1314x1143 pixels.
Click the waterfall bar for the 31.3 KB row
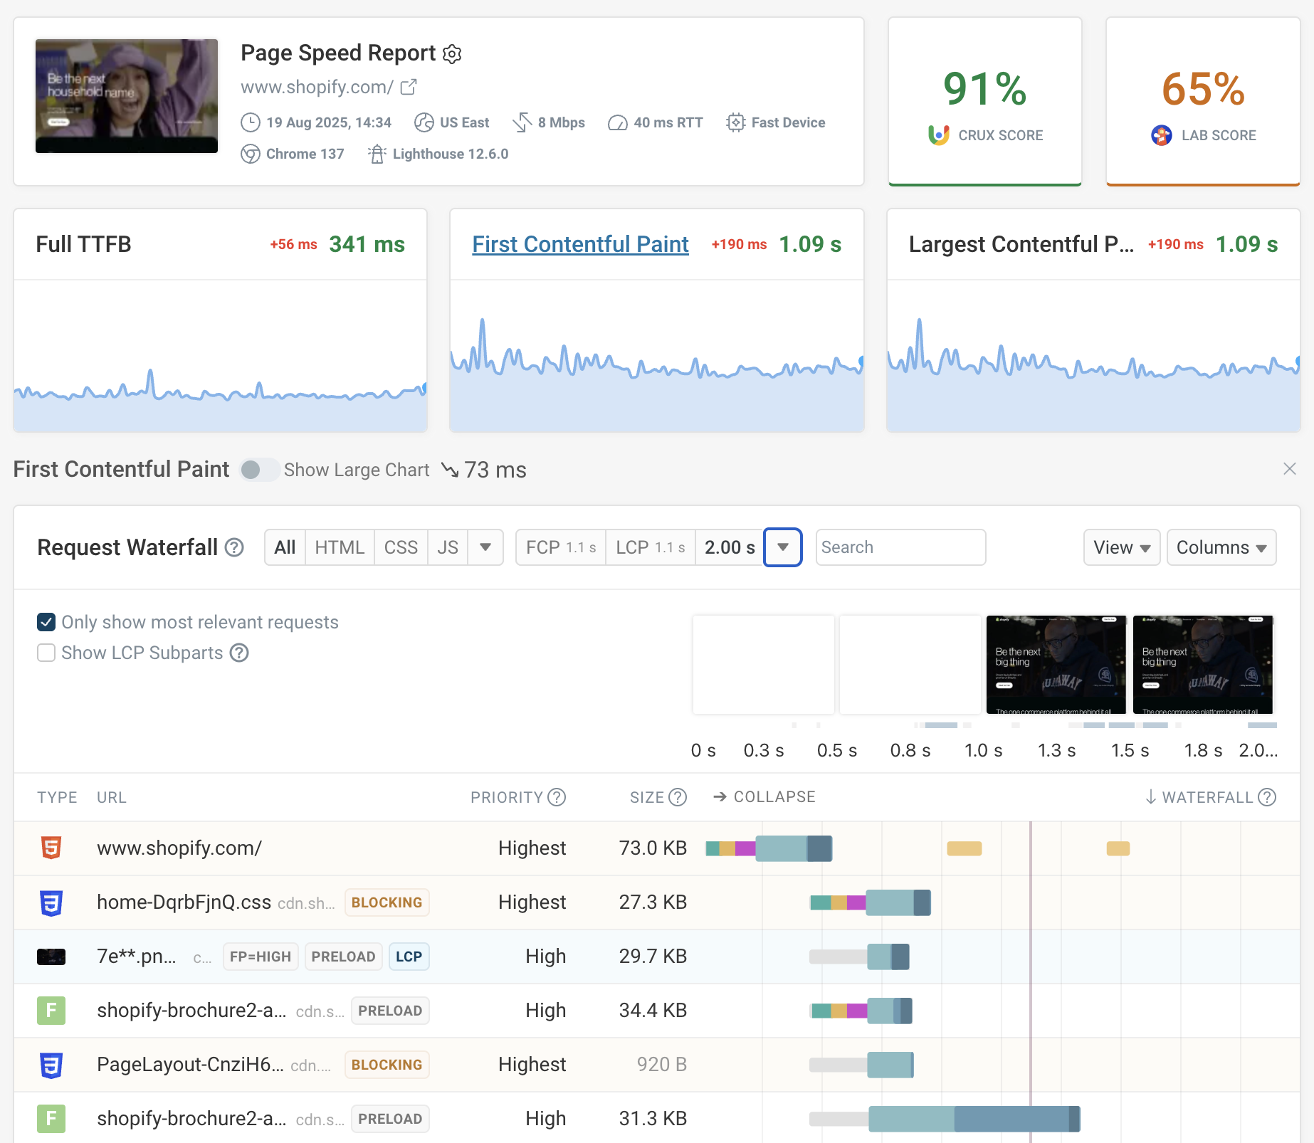click(x=945, y=1119)
